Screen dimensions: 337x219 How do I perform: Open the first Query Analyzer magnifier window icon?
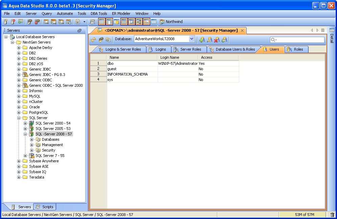[46, 22]
